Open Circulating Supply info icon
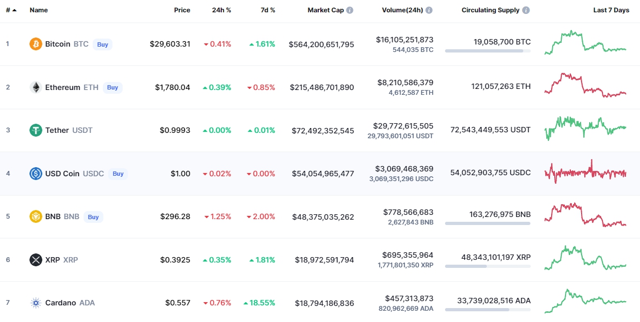 526,10
